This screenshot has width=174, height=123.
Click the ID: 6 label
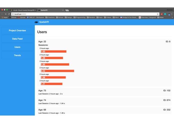pos(168,42)
